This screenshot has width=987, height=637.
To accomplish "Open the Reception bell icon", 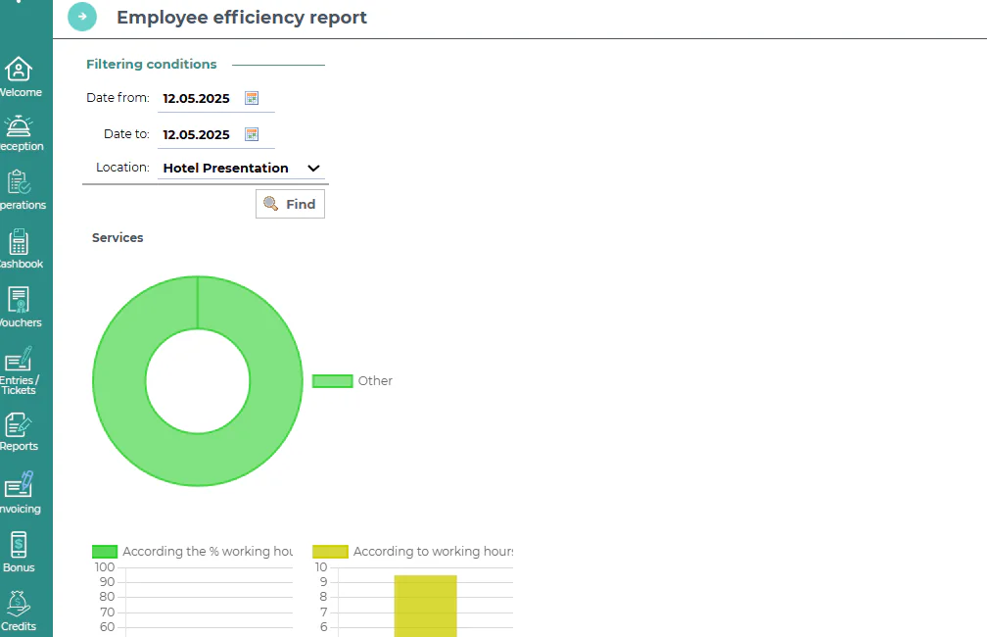I will [19, 126].
